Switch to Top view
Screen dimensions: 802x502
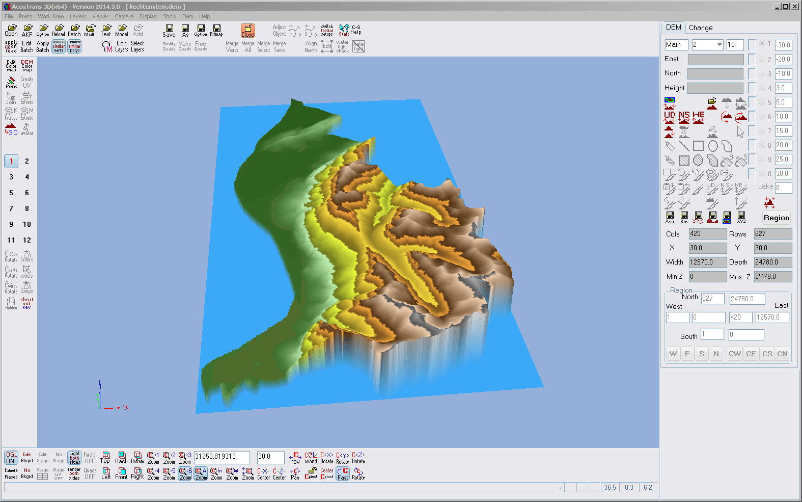click(105, 457)
